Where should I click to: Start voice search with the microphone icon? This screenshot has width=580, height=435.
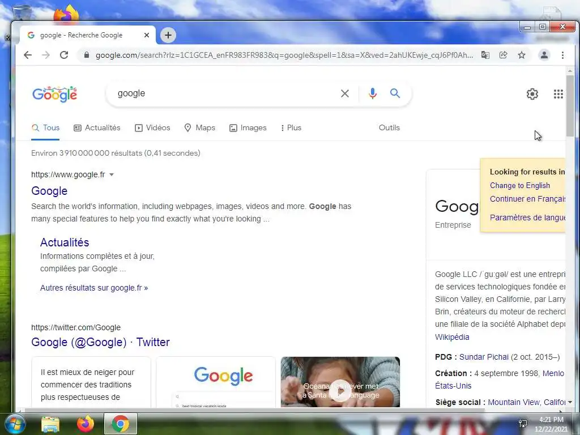pos(373,93)
